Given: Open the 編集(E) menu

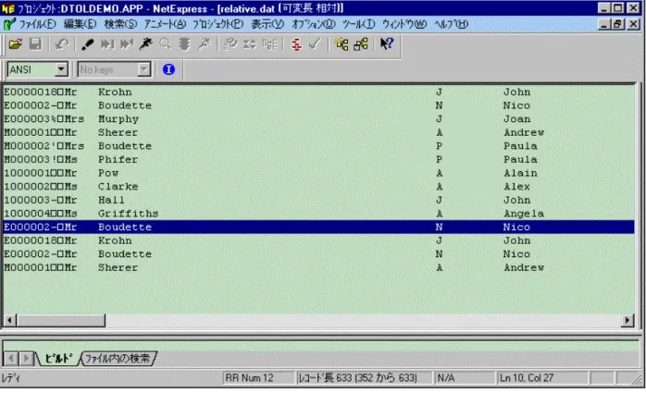Looking at the screenshot, I should tap(80, 24).
